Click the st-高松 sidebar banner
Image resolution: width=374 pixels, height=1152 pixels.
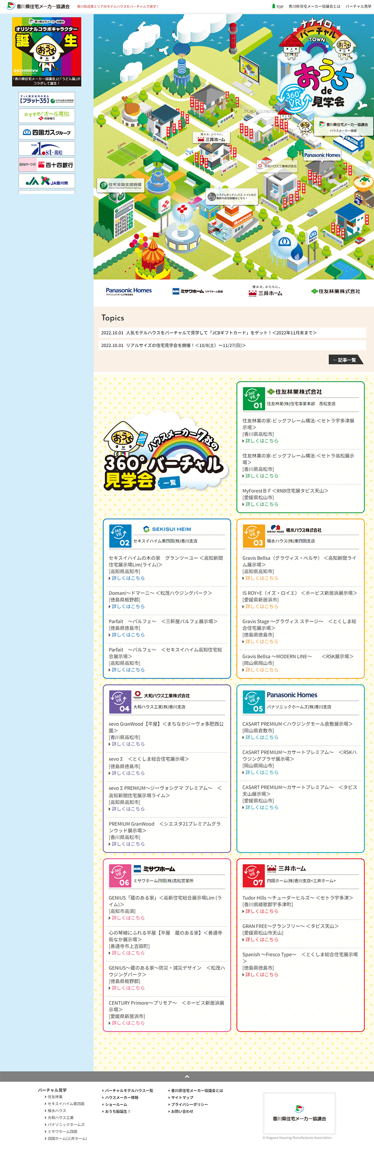coord(46,148)
